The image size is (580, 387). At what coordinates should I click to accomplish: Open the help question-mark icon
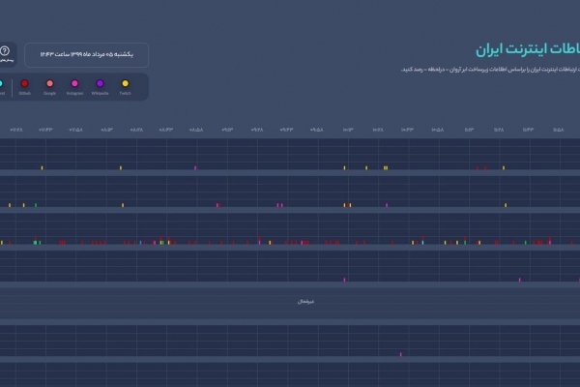click(x=5, y=50)
